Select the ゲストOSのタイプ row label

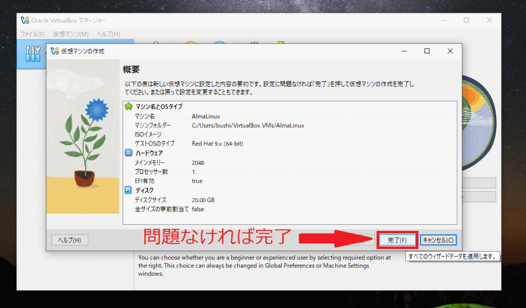(x=155, y=143)
